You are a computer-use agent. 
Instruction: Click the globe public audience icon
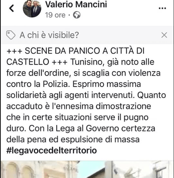click(77, 15)
